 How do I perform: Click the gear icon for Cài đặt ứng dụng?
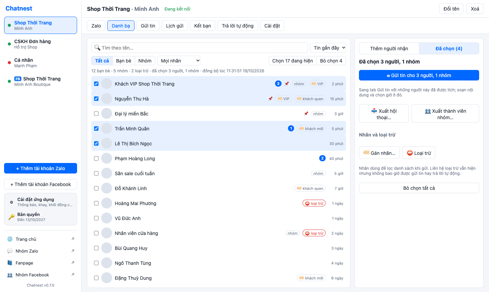coord(12,202)
